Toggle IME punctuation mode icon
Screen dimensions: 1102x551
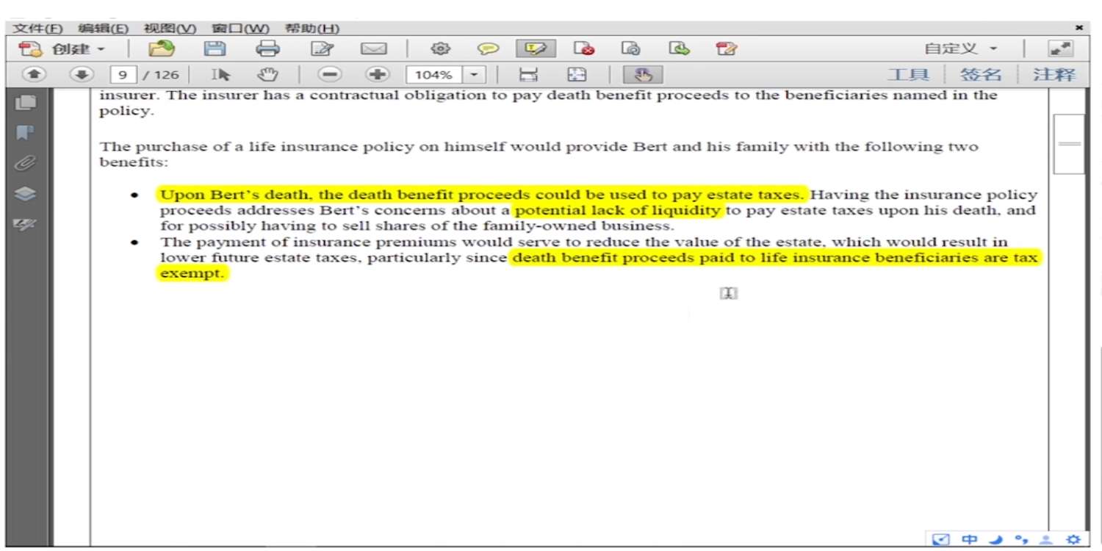(x=1021, y=540)
